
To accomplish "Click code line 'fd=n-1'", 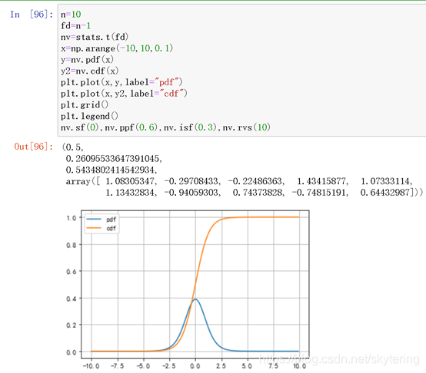I will pyautogui.click(x=75, y=26).
